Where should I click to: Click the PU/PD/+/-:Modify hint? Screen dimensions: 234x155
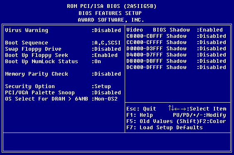(200, 115)
